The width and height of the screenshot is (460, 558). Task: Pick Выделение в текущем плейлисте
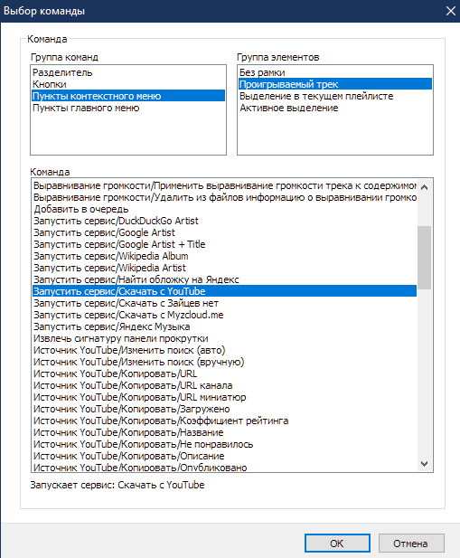[335, 96]
